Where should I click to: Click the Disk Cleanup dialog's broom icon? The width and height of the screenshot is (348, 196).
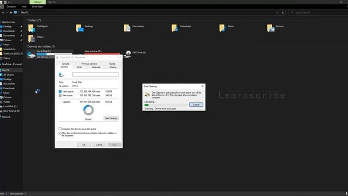pos(147,94)
